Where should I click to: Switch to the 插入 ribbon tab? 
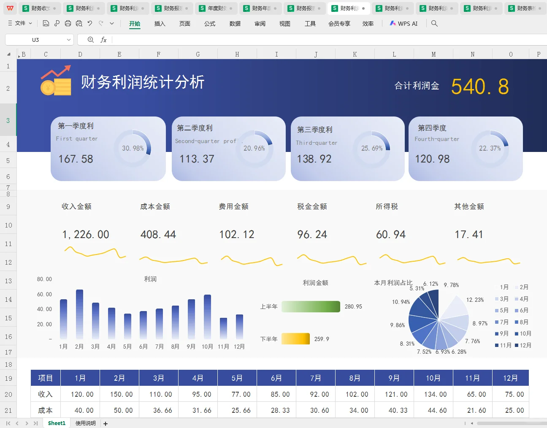160,24
